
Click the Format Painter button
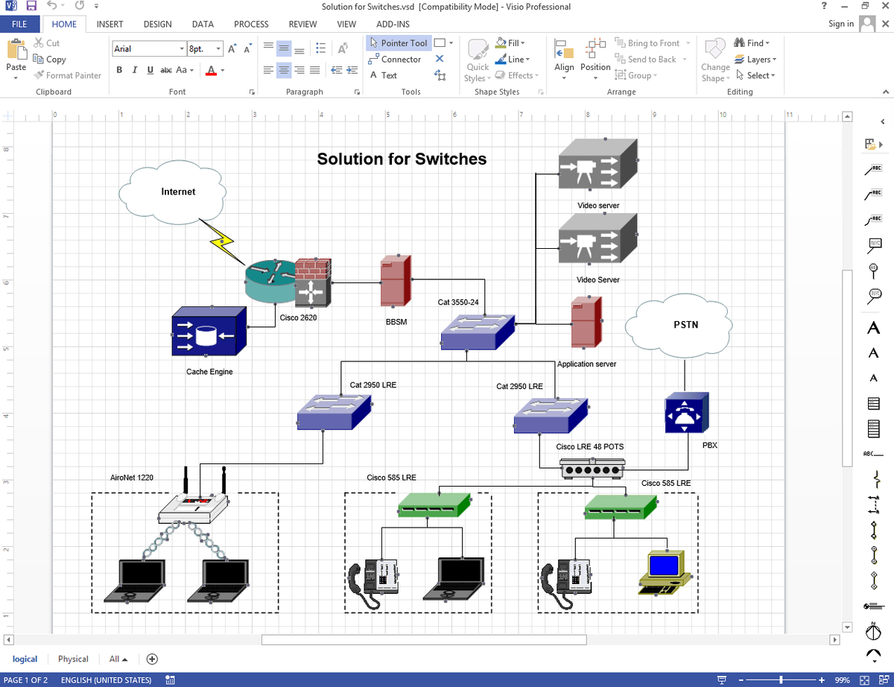pos(67,75)
